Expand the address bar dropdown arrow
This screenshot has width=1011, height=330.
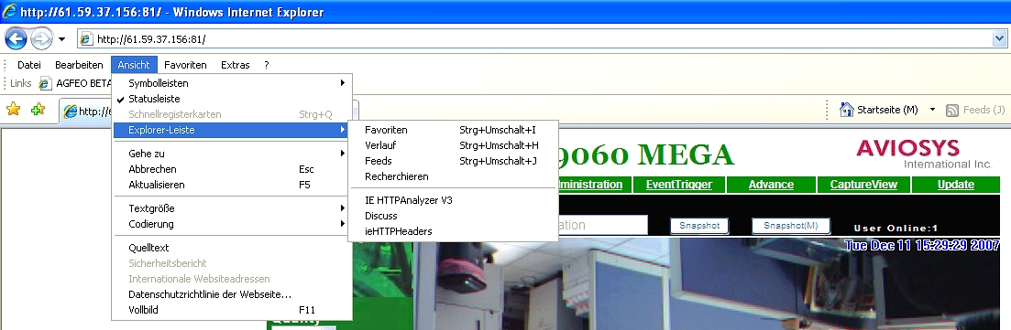point(999,39)
